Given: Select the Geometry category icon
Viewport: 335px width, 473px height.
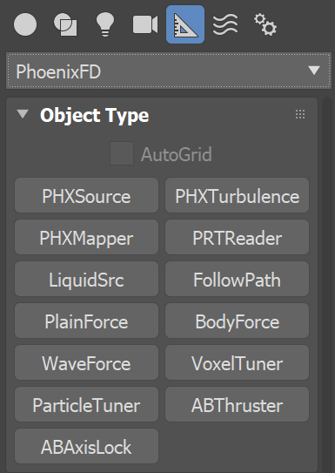Looking at the screenshot, I should click(25, 24).
